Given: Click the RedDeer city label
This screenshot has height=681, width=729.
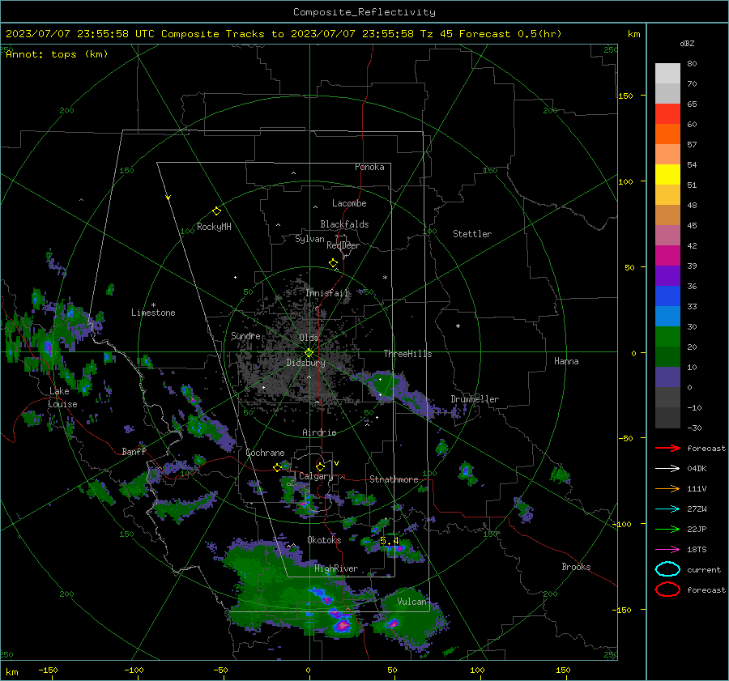Looking at the screenshot, I should (x=343, y=245).
